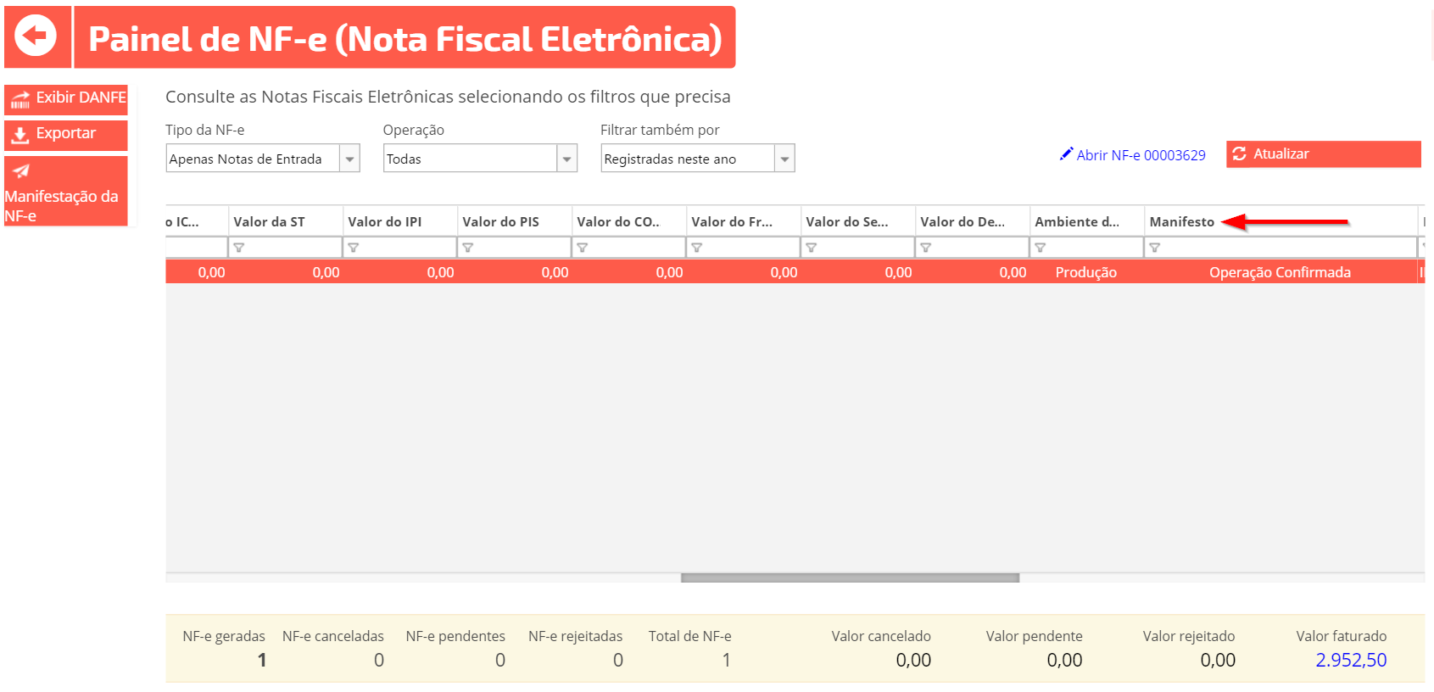Image resolution: width=1434 pixels, height=692 pixels.
Task: Open Manifestação da NF-e paper plane icon
Action: [21, 171]
